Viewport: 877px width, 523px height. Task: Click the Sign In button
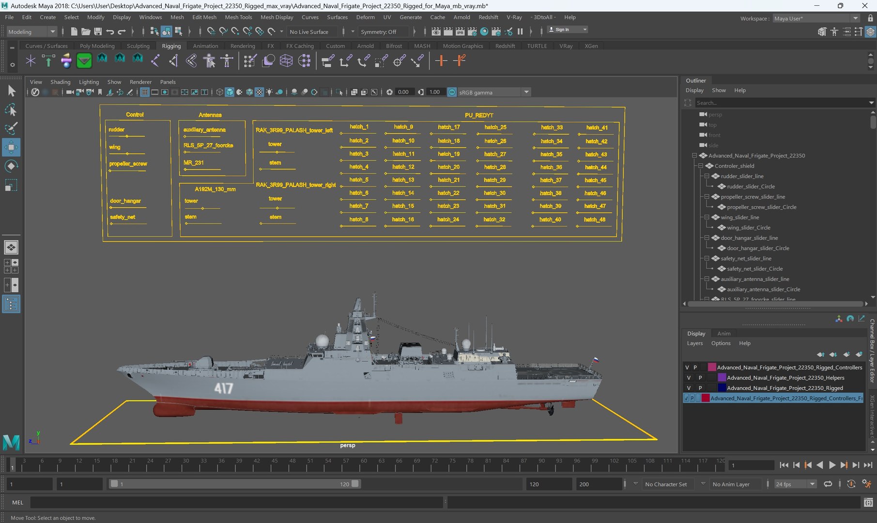coord(567,30)
